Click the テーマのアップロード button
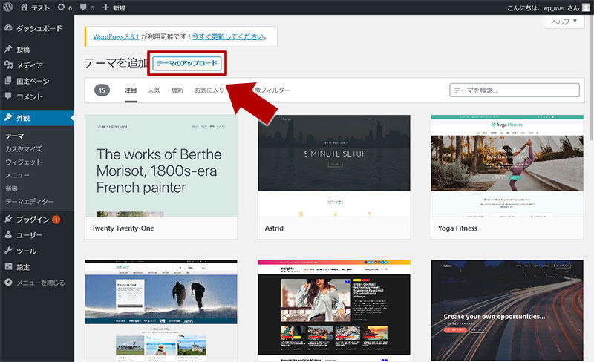Screen dimensions: 594x362 (x=187, y=63)
